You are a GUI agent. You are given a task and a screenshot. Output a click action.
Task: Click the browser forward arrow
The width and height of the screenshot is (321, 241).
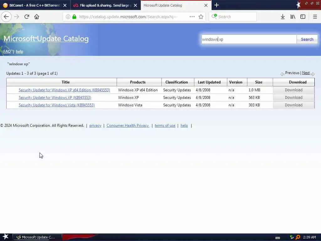[17, 17]
